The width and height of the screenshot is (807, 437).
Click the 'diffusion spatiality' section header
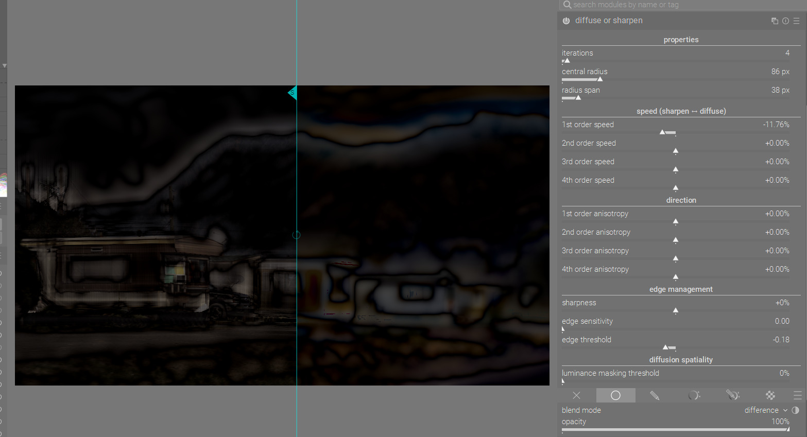tap(681, 360)
